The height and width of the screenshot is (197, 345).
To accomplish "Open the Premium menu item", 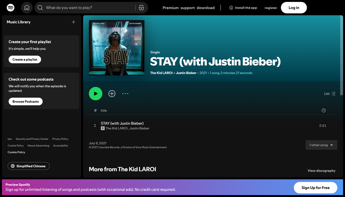I will [170, 8].
